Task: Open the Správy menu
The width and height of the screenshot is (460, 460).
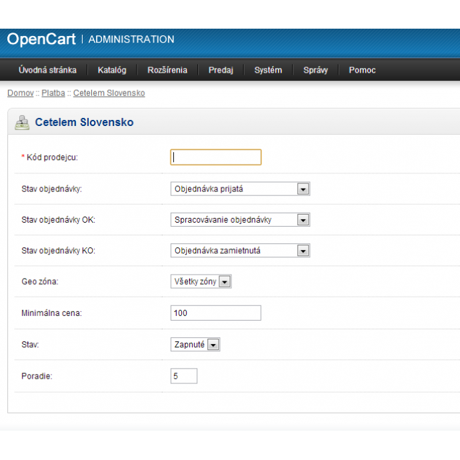Action: tap(315, 70)
